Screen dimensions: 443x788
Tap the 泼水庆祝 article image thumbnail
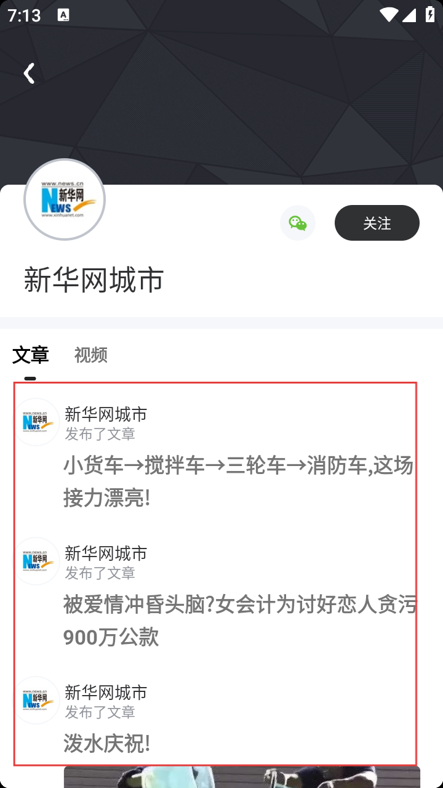tap(242, 777)
